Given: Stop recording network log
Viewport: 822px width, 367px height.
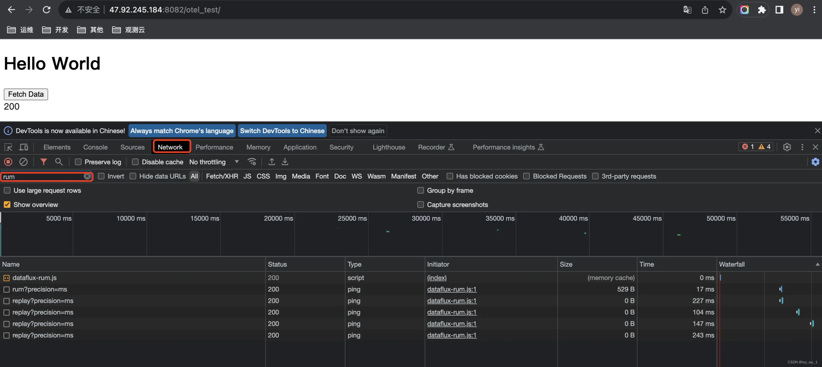Looking at the screenshot, I should [x=8, y=162].
